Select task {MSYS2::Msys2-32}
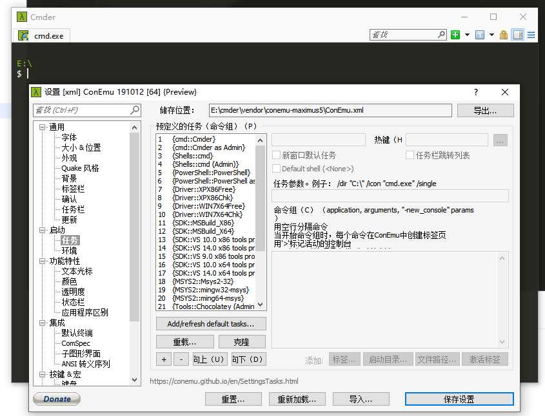545x416 pixels. pos(203,281)
